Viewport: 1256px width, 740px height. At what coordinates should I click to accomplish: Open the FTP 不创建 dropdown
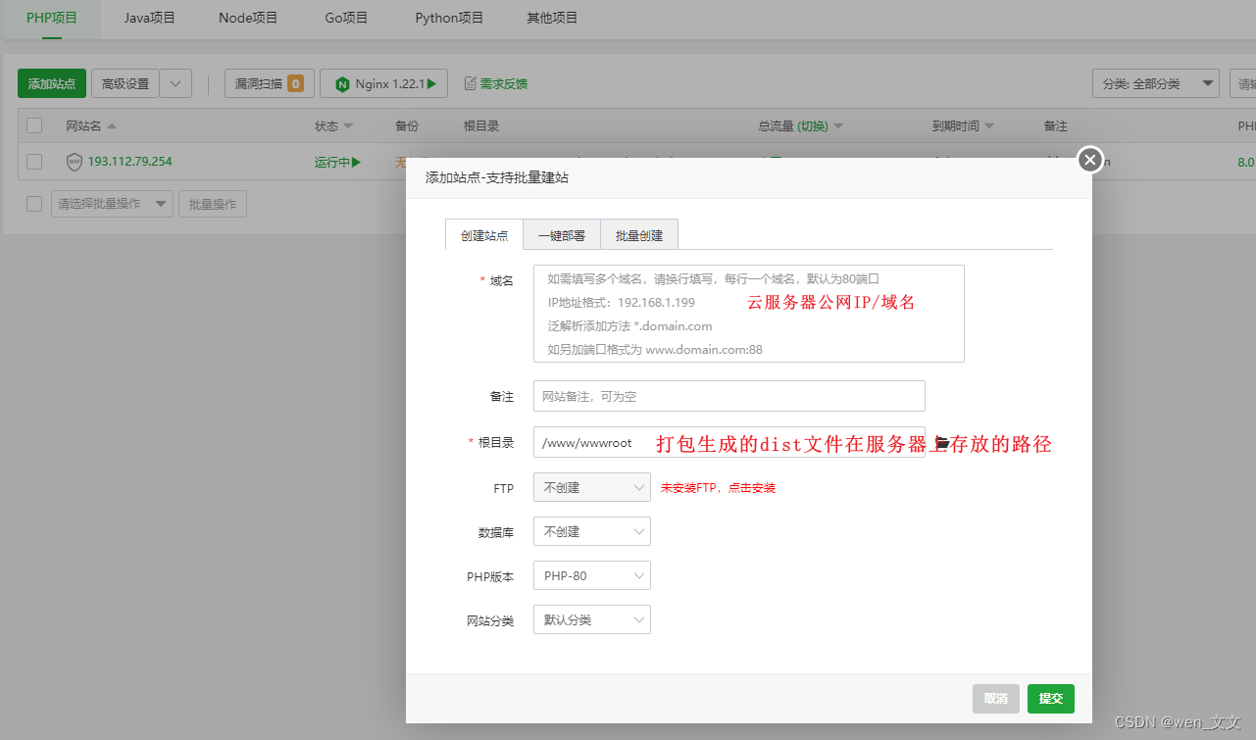(x=591, y=487)
